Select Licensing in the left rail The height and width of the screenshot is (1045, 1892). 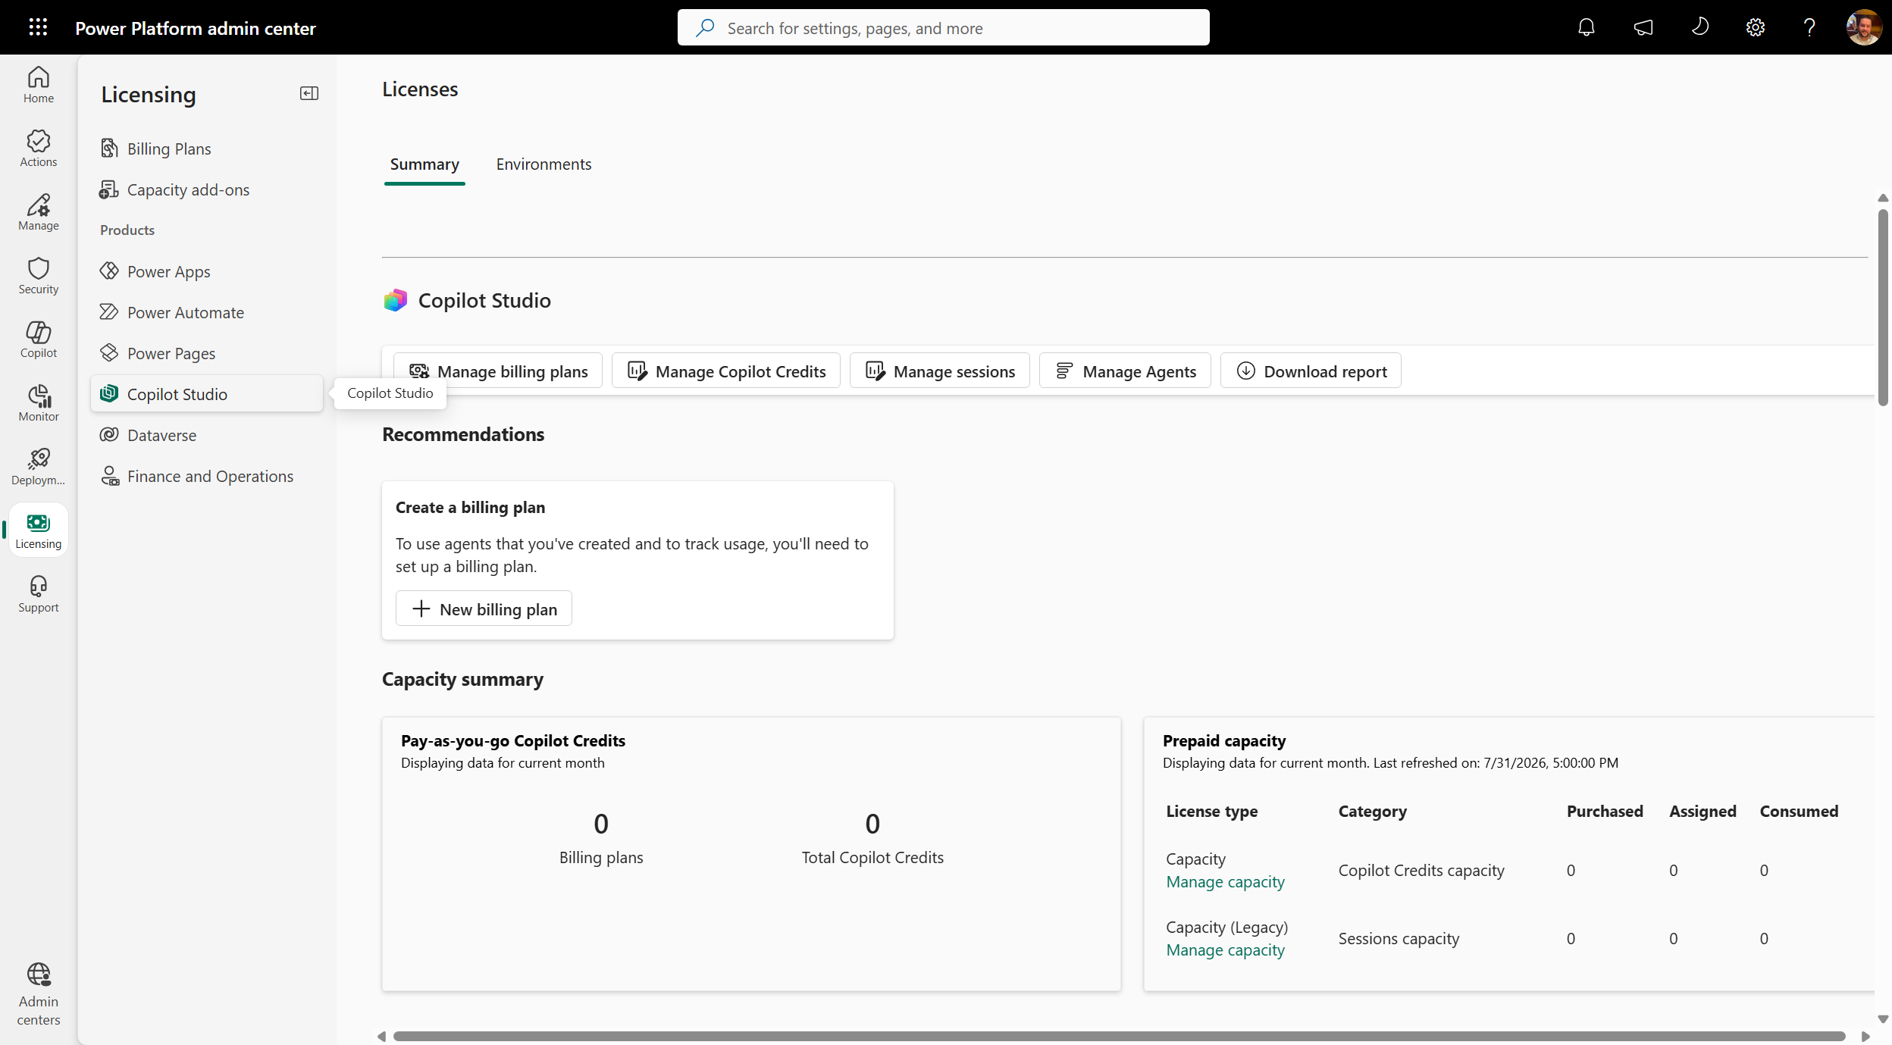tap(39, 530)
